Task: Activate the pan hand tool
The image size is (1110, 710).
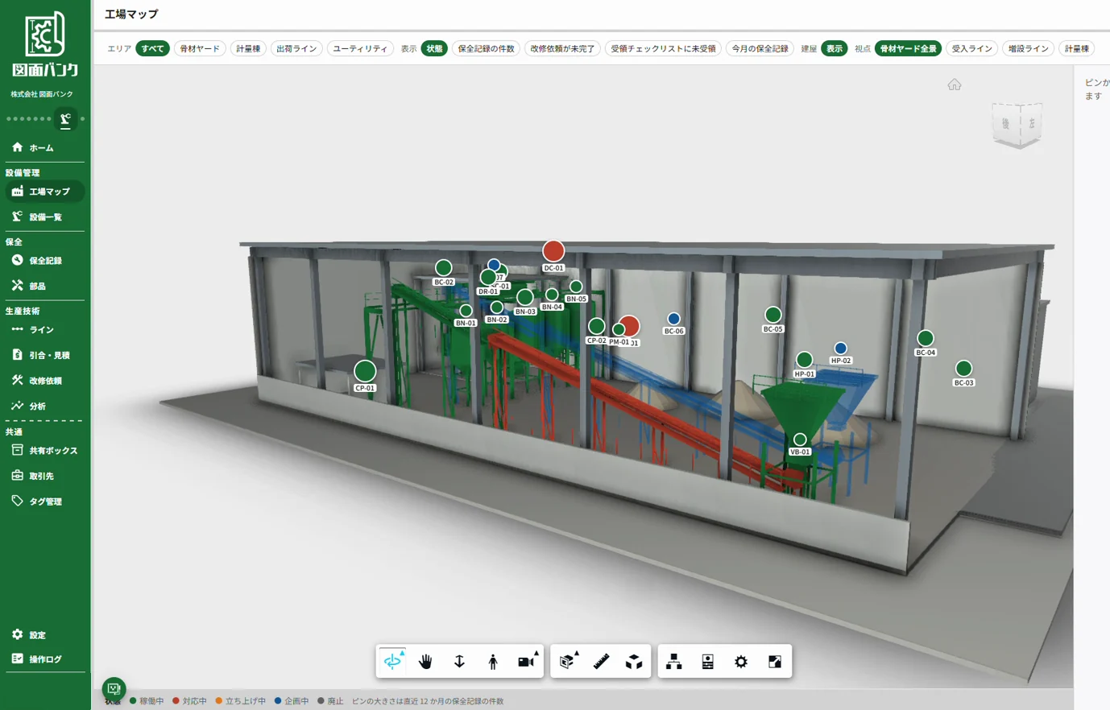Action: coord(426,661)
